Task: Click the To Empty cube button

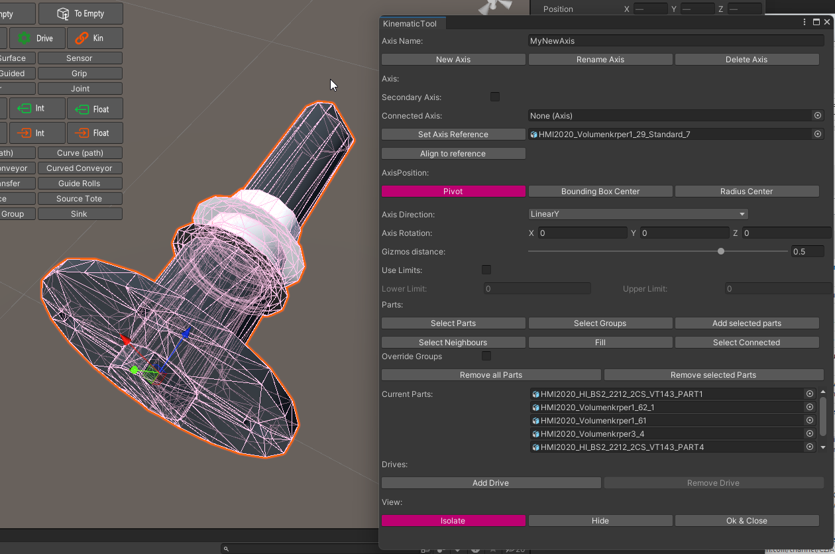Action: pyautogui.click(x=80, y=14)
